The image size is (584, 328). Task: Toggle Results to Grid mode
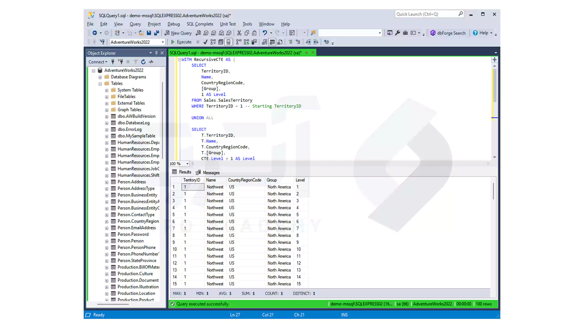click(x=272, y=42)
